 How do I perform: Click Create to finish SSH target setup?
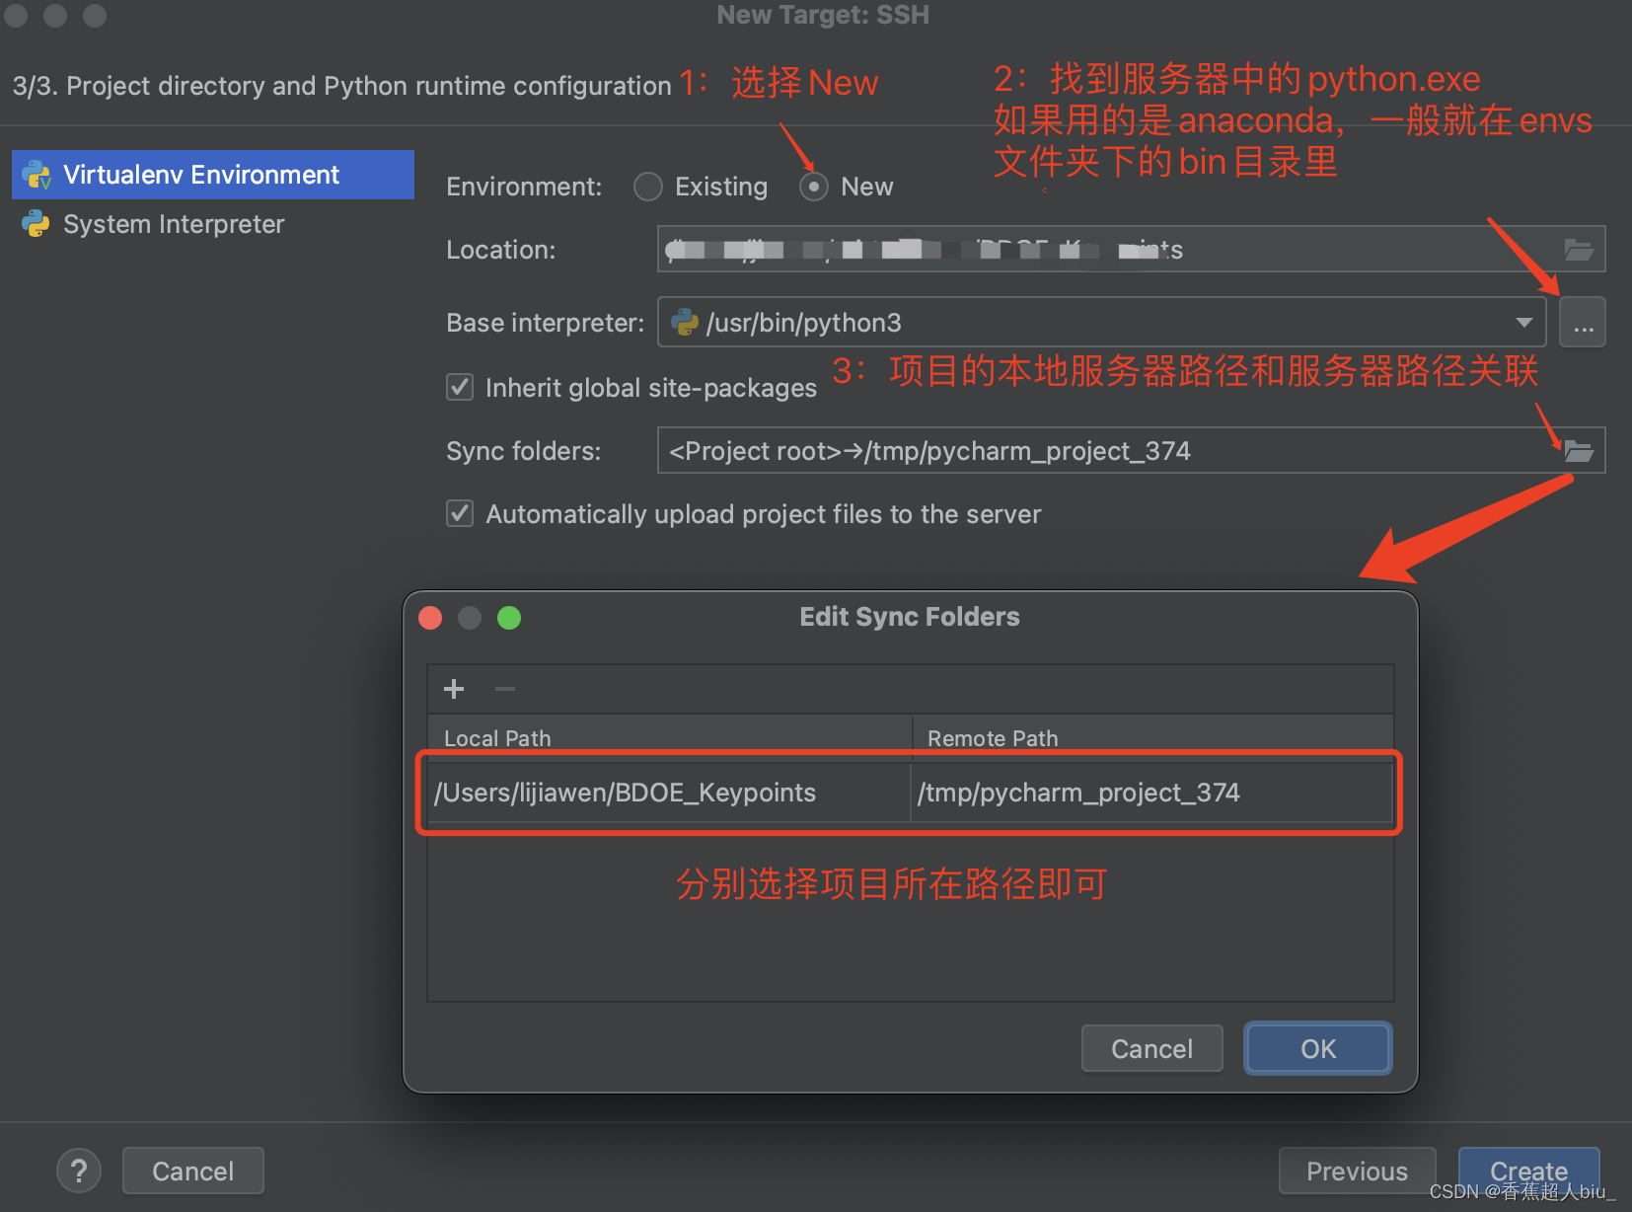click(x=1529, y=1172)
